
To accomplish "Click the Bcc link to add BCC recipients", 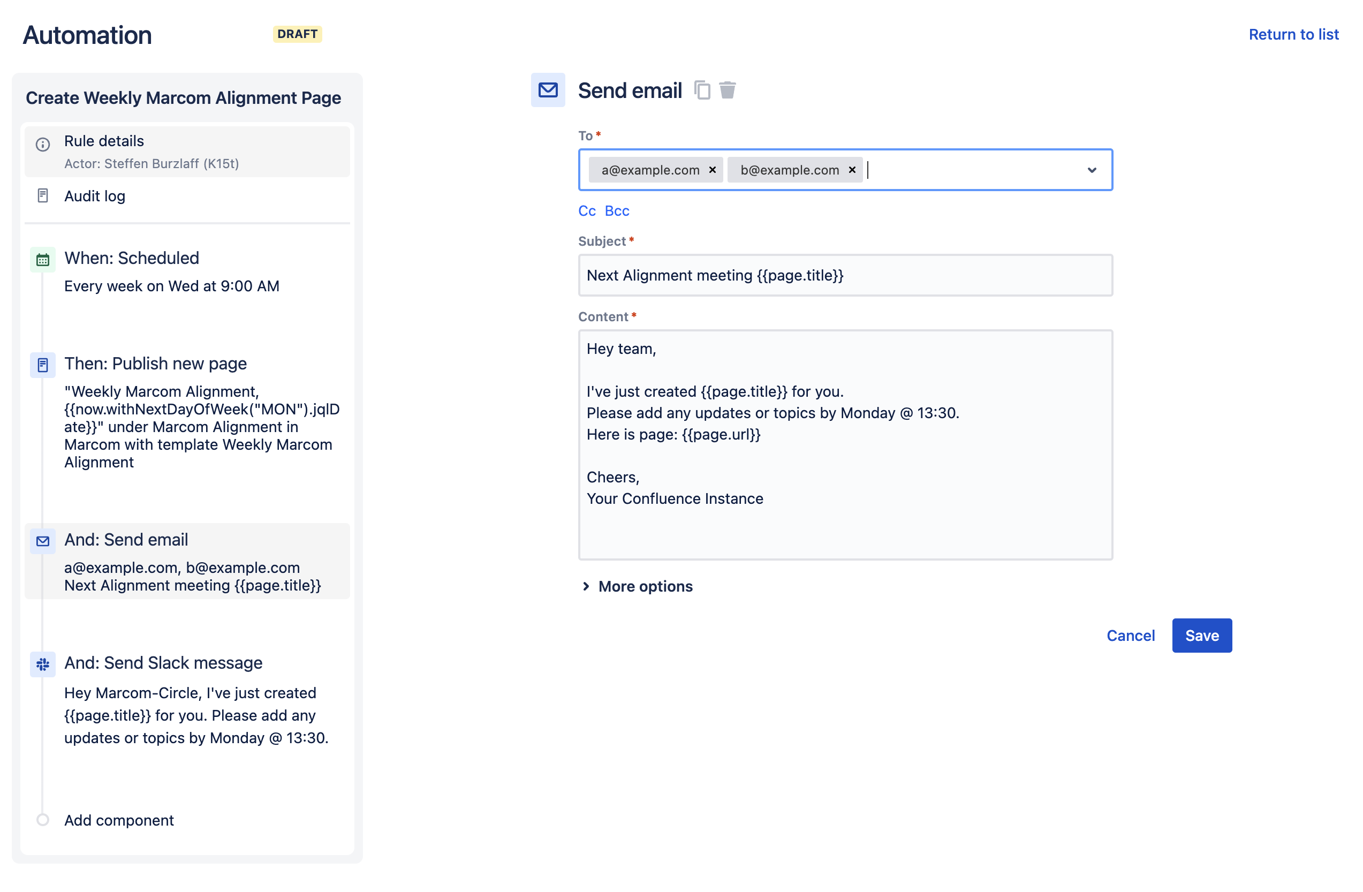I will [x=618, y=210].
